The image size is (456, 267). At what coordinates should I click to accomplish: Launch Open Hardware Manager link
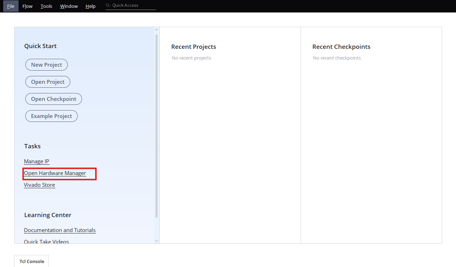click(x=55, y=173)
